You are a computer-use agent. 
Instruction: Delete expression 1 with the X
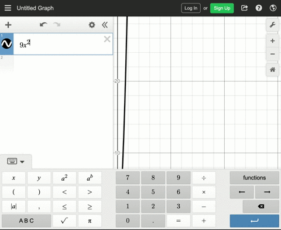pyautogui.click(x=107, y=39)
